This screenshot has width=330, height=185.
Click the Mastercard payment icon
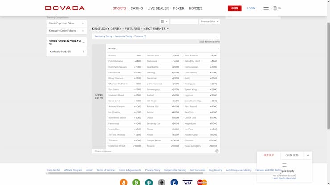click(x=202, y=182)
